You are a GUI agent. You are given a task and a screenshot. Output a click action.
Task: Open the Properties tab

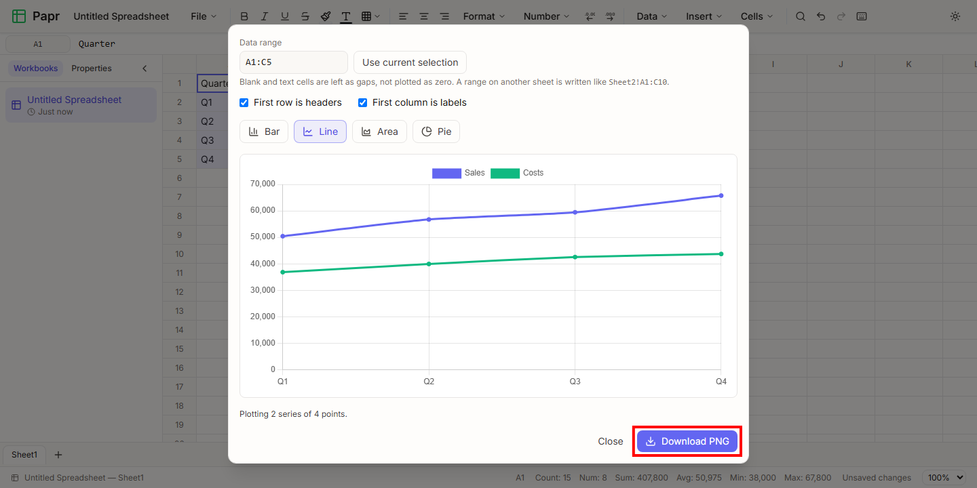[92, 68]
